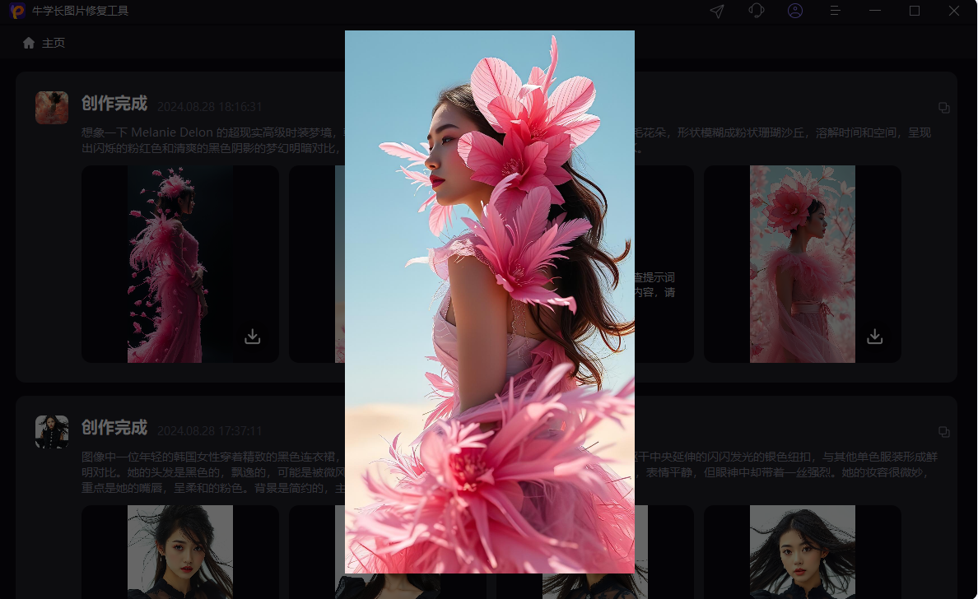Select timestamp 2024.08.28 17:37:11
The image size is (978, 599).
(210, 431)
